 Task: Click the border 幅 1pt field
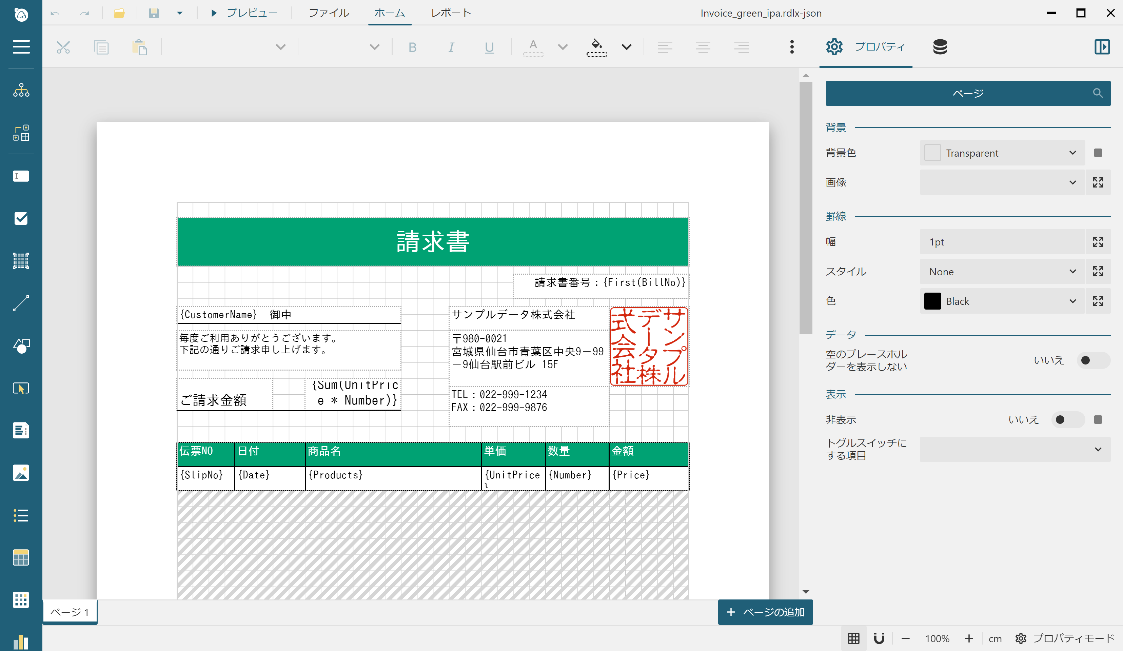click(1002, 242)
